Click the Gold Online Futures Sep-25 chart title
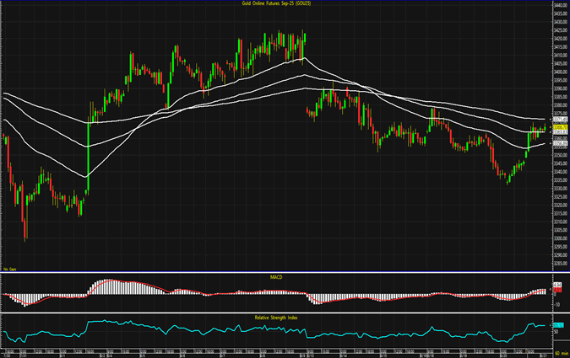Viewport: 570px width, 358px height. [x=284, y=4]
